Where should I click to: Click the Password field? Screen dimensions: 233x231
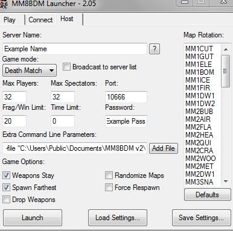tap(126, 121)
